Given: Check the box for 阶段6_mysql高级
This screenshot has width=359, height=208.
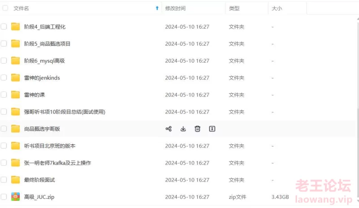Looking at the screenshot, I should click(4, 61).
